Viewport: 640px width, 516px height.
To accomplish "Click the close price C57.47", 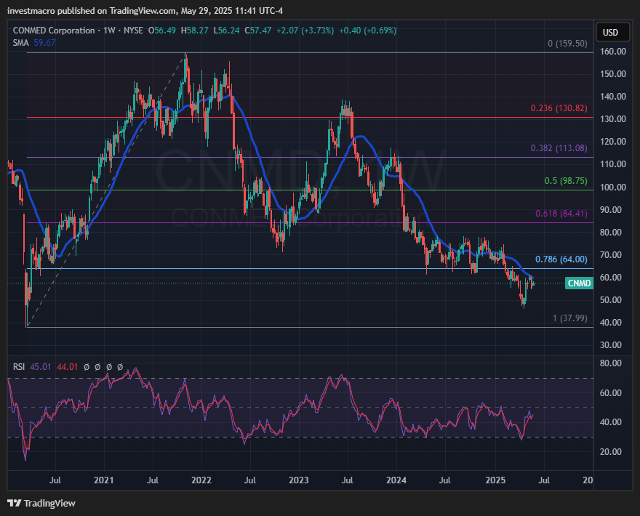I will click(x=258, y=31).
